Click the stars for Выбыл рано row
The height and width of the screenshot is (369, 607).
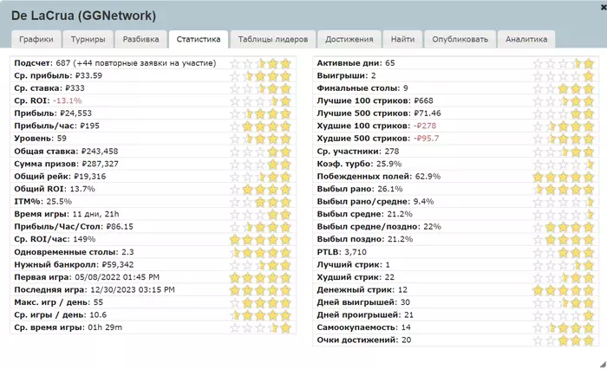click(x=564, y=189)
